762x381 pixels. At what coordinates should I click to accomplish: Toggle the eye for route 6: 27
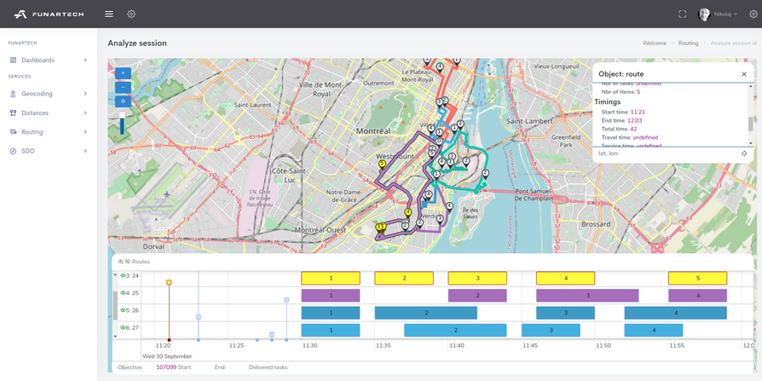coord(124,327)
